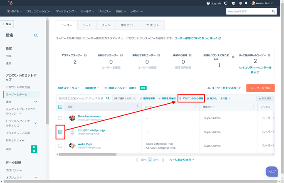Open the ページあたり25件 dropdown
This screenshot has height=183, width=284.
coord(181,160)
